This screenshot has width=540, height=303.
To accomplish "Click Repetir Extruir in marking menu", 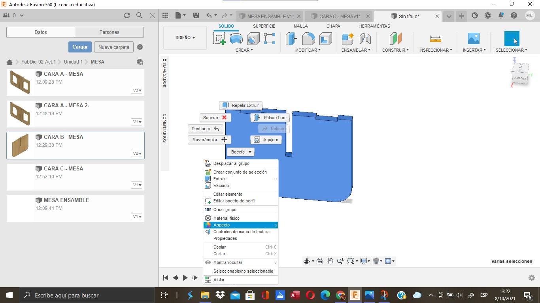I will pos(241,105).
